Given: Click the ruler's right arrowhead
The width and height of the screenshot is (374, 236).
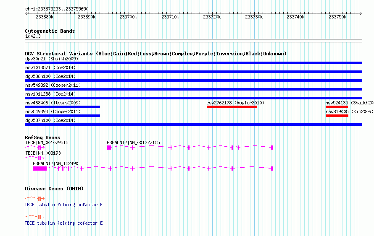Looking at the screenshot, I should click(361, 13).
